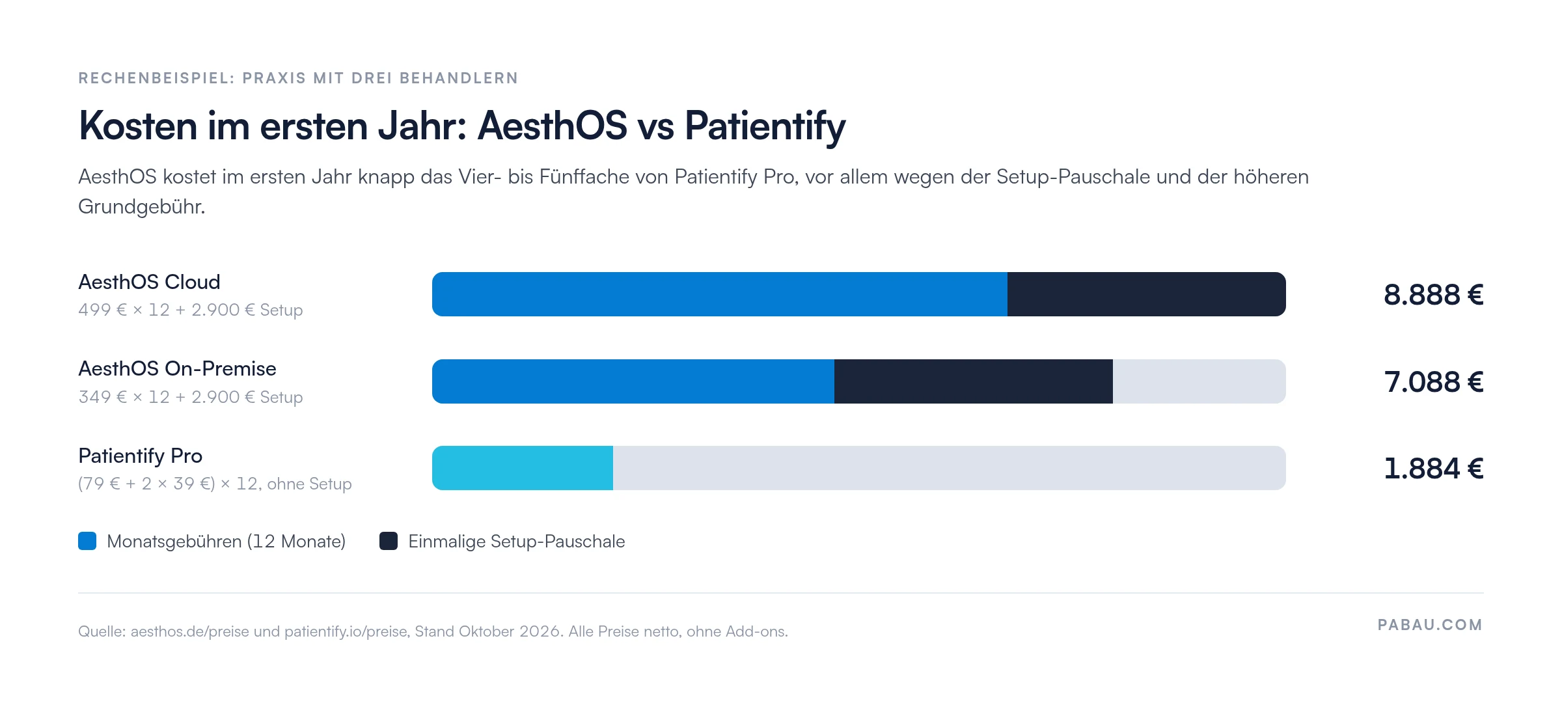This screenshot has width=1562, height=716.
Task: Select the AesthOS Cloud row label
Action: pyautogui.click(x=149, y=282)
